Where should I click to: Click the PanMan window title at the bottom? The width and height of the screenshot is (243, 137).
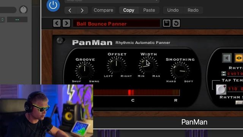pyautogui.click(x=194, y=122)
